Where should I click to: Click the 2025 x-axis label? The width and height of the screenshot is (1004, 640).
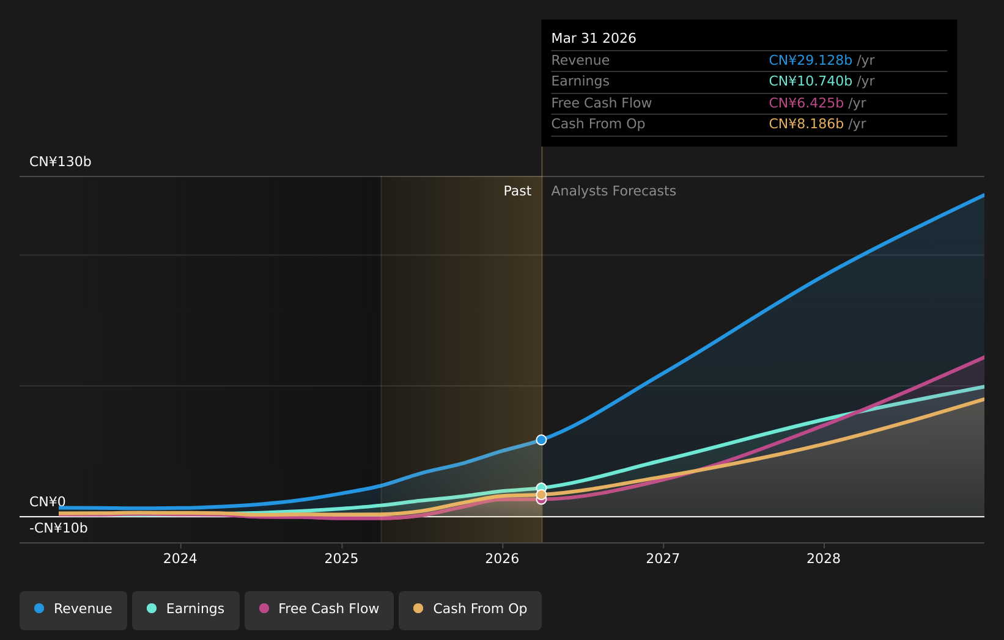coord(341,559)
